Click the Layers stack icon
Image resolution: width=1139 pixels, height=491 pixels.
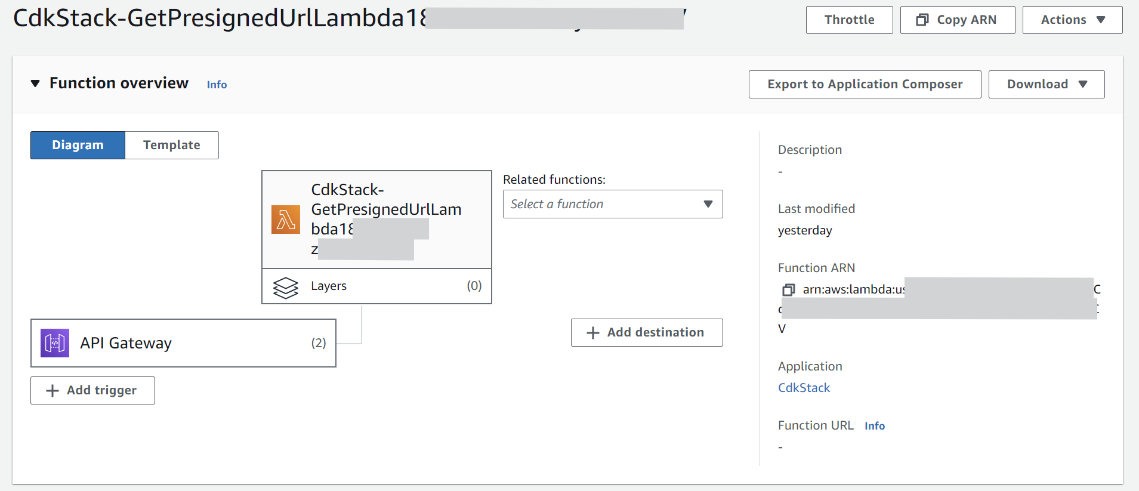[x=286, y=287]
